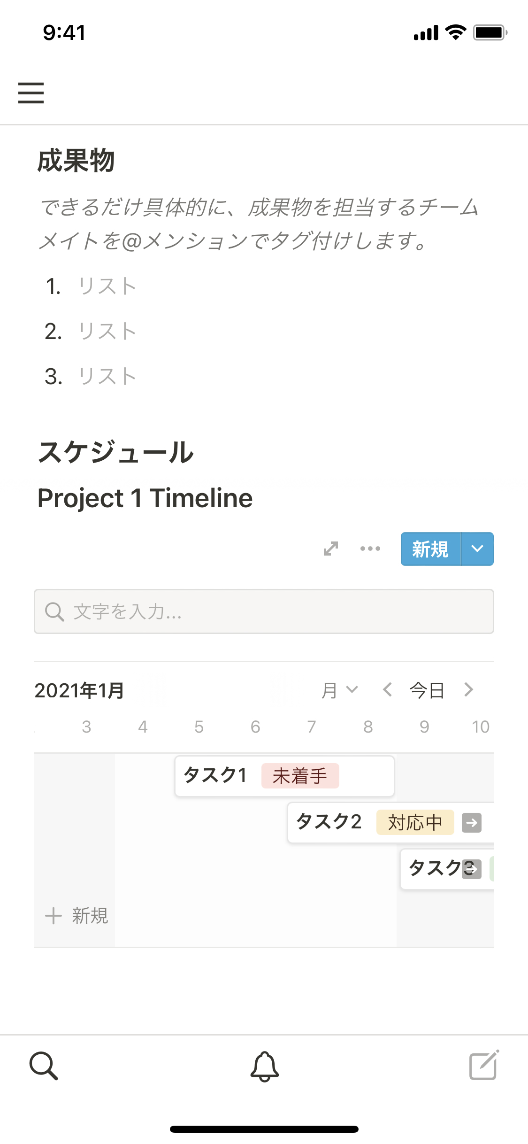This screenshot has height=1144, width=528.
Task: Open タスク1 timeline item
Action: (215, 776)
